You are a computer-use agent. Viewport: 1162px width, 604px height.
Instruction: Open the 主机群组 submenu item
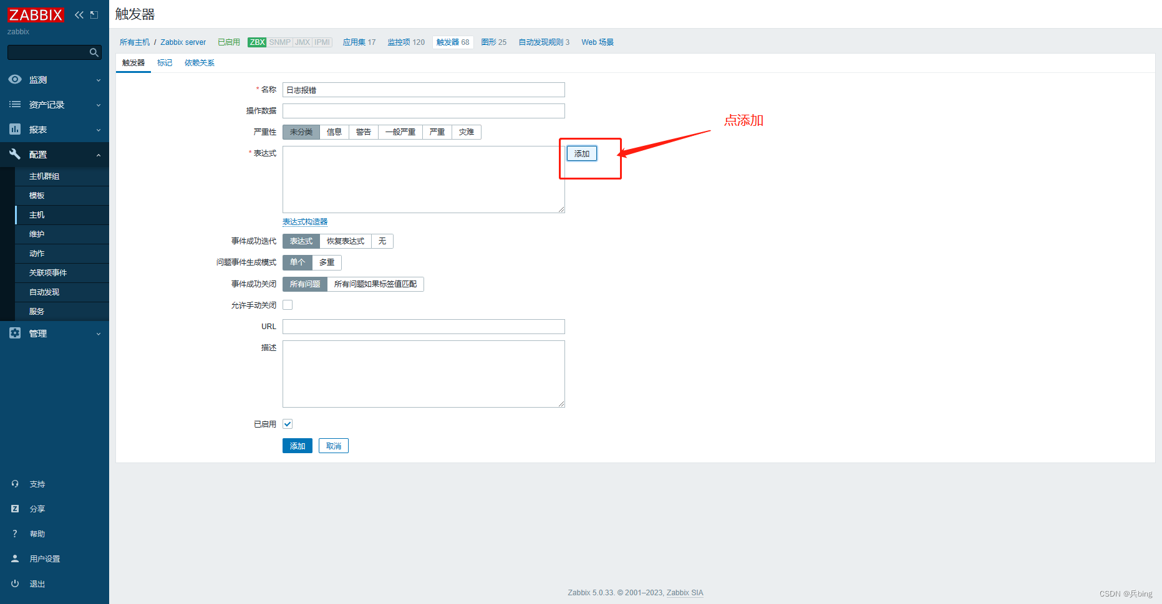coord(62,176)
